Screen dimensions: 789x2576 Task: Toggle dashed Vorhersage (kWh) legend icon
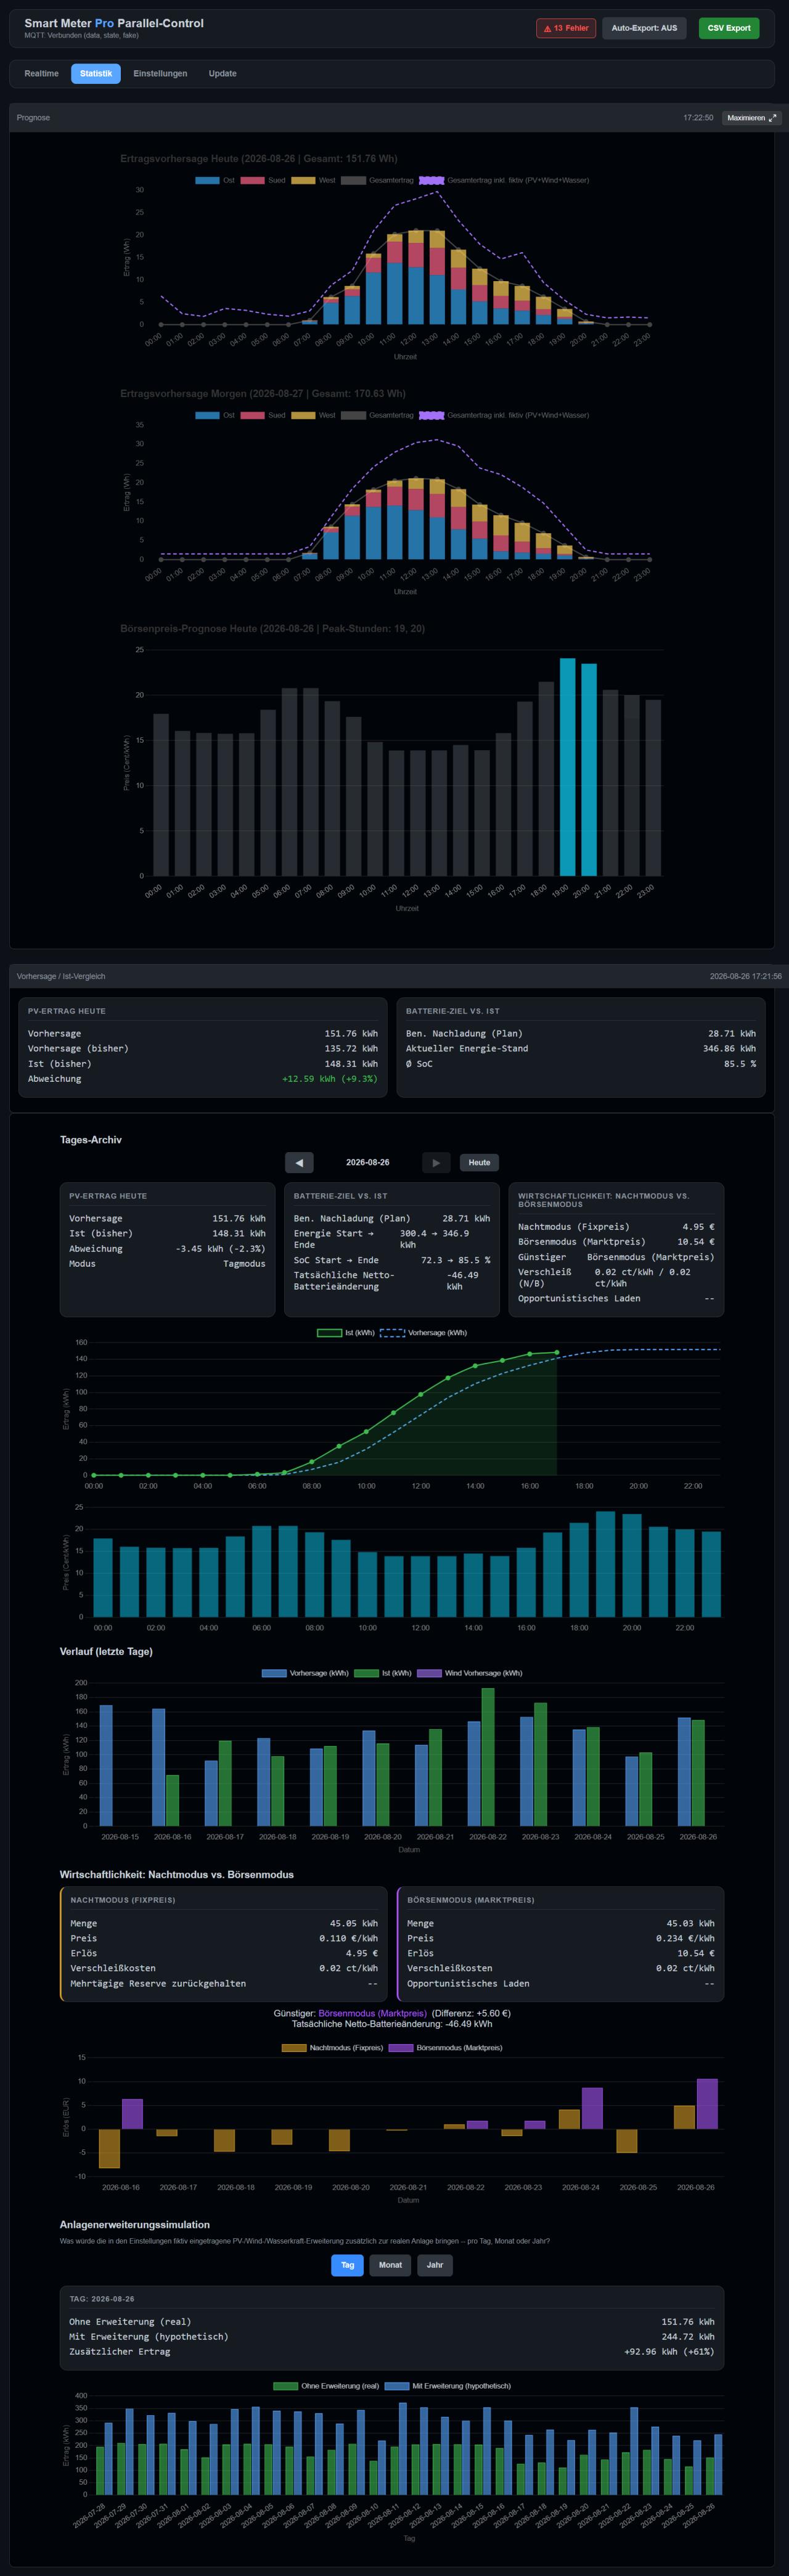point(392,1333)
